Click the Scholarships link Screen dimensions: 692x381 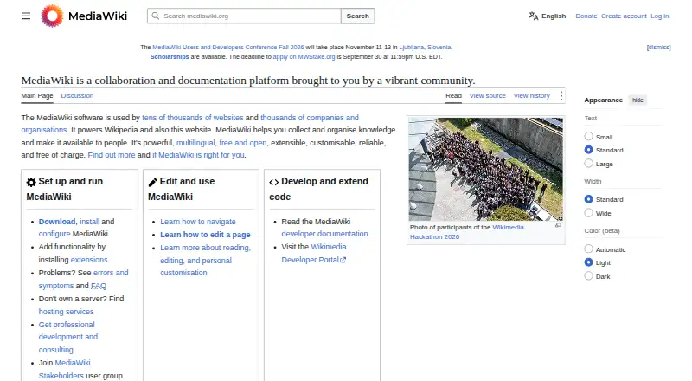click(x=170, y=57)
